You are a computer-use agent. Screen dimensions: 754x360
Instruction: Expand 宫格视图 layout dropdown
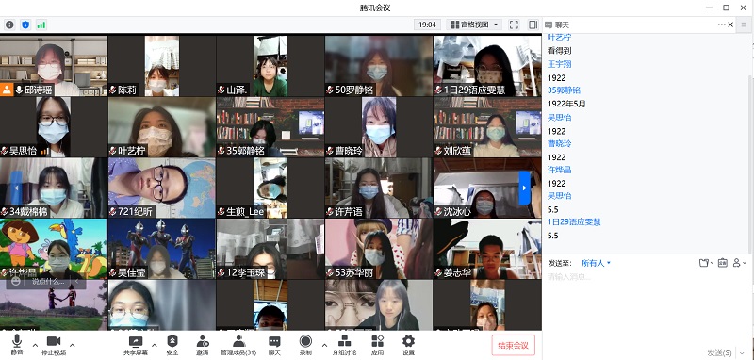(x=475, y=25)
